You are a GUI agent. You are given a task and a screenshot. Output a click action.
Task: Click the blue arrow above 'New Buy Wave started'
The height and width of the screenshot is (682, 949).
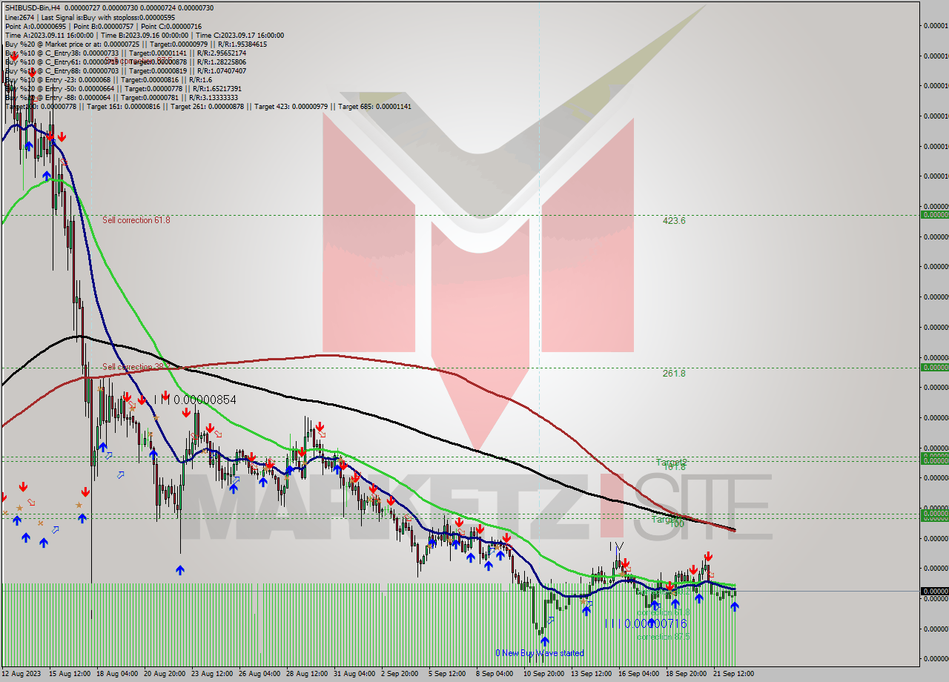click(545, 640)
